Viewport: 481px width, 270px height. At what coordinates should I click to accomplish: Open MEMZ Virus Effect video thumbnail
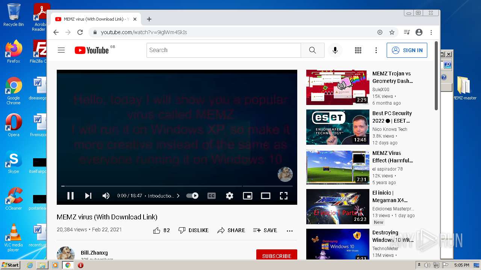tap(338, 167)
